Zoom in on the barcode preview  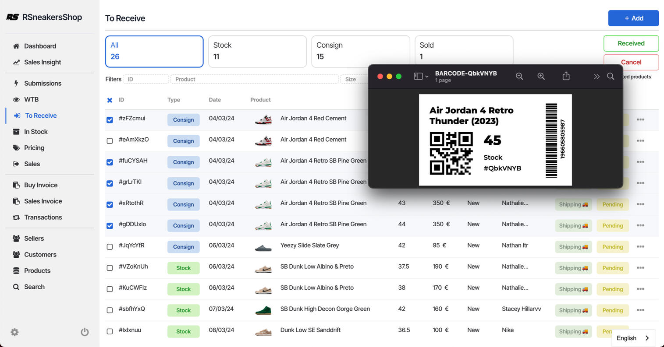(541, 77)
